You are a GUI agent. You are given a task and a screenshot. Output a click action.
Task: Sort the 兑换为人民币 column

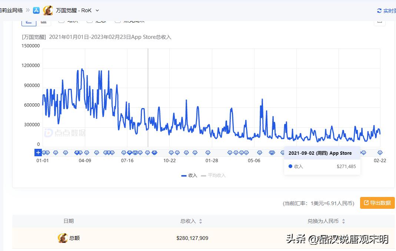click(x=343, y=221)
